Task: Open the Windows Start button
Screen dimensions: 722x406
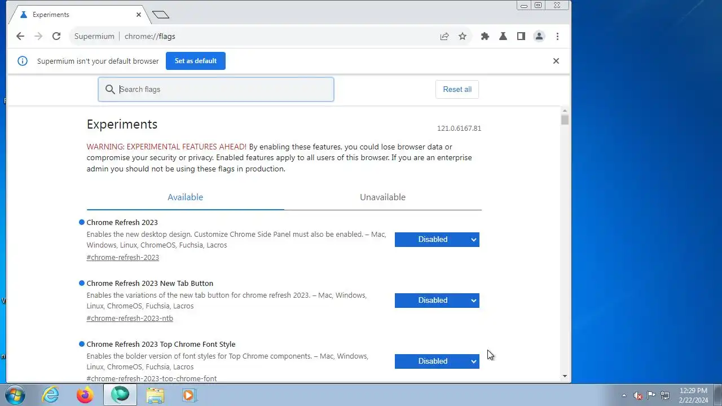Action: coord(15,395)
